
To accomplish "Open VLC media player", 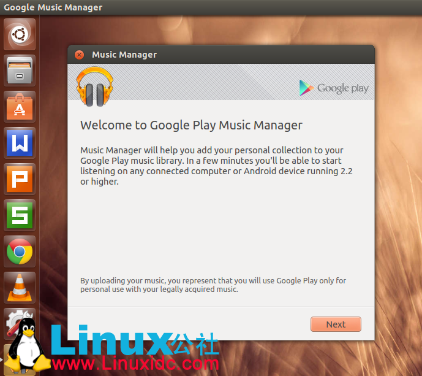I will [x=20, y=288].
